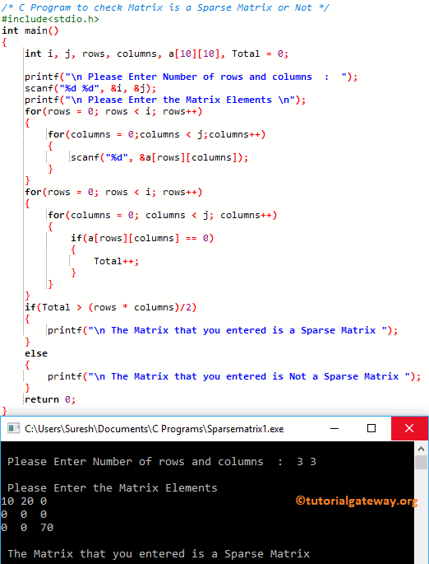Click the 'if(Total > (rows * columns)/2)' line

[x=111, y=307]
